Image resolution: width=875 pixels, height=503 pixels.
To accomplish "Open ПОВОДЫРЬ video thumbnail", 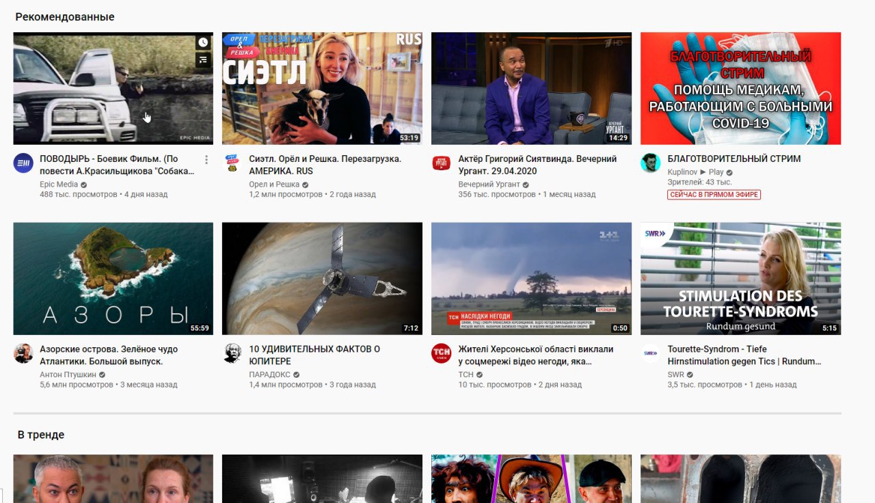I will coord(113,88).
